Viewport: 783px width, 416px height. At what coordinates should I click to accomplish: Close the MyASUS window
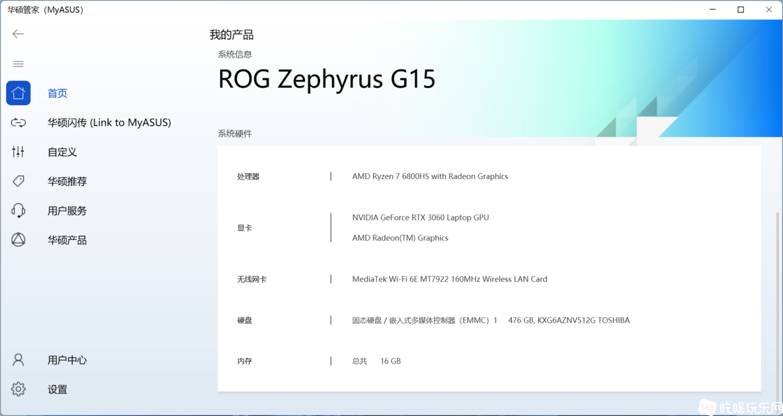click(769, 10)
